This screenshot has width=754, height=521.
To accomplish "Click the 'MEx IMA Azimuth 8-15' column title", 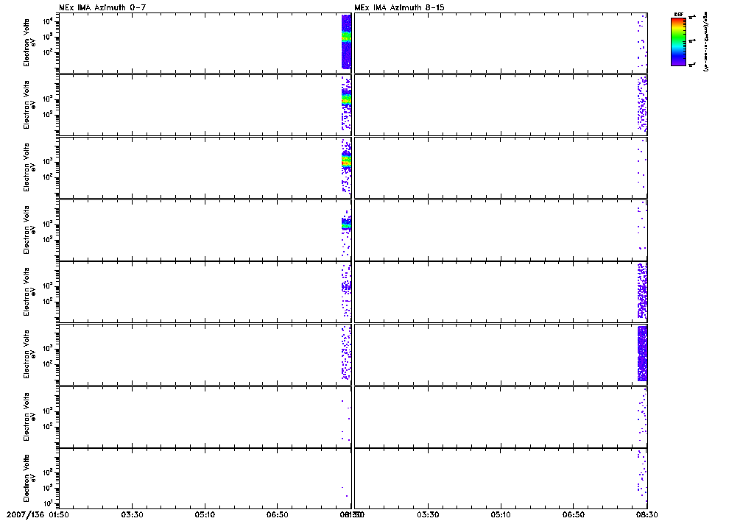I will pos(400,7).
